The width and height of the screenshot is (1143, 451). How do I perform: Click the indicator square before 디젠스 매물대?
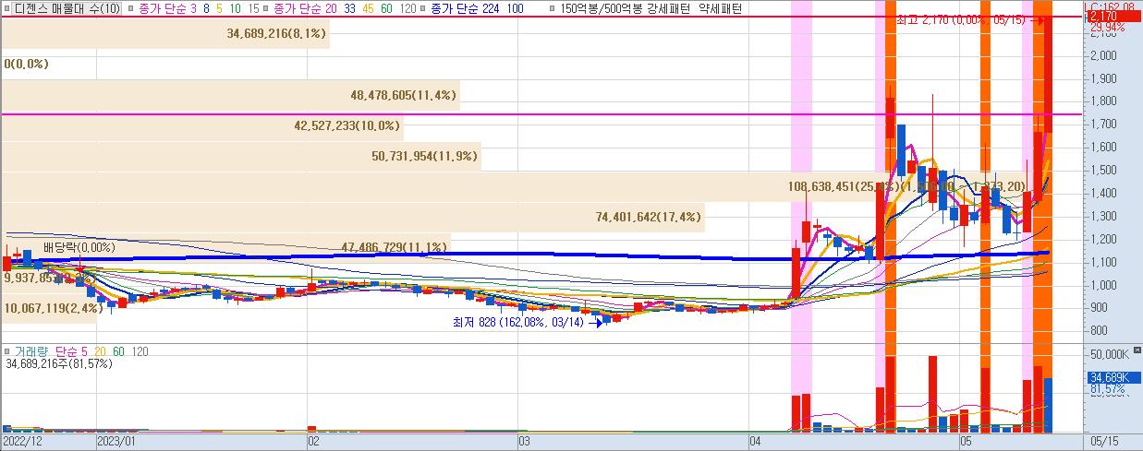[x=6, y=8]
